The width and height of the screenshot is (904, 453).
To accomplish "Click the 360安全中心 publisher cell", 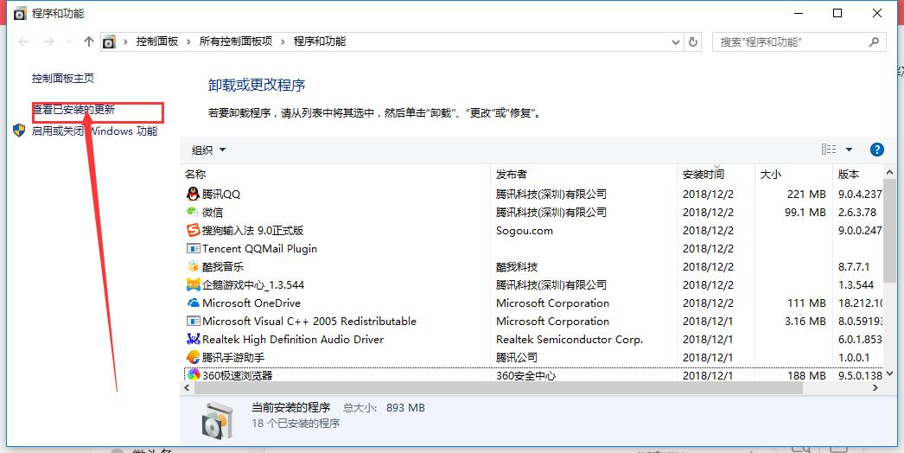I will point(525,376).
